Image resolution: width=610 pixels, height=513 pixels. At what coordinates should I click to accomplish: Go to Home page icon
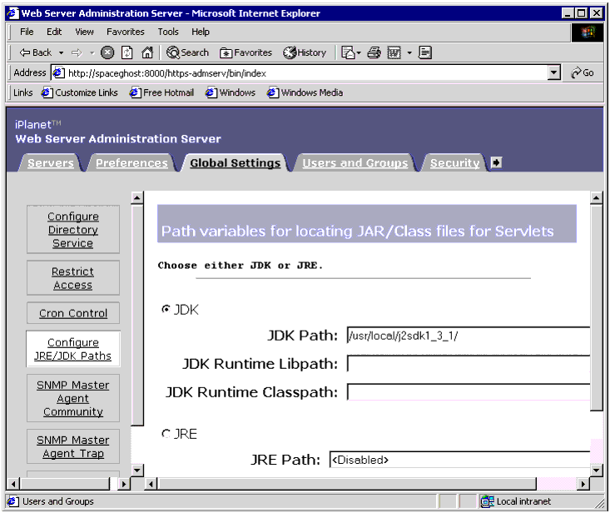[x=147, y=52]
